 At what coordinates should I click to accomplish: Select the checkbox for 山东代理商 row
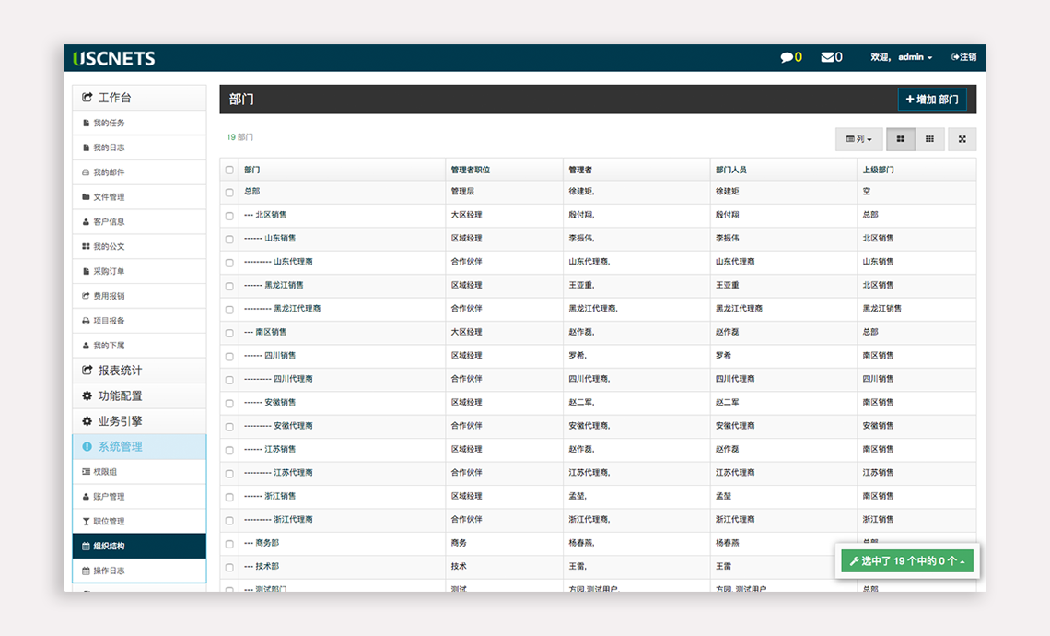tap(229, 263)
